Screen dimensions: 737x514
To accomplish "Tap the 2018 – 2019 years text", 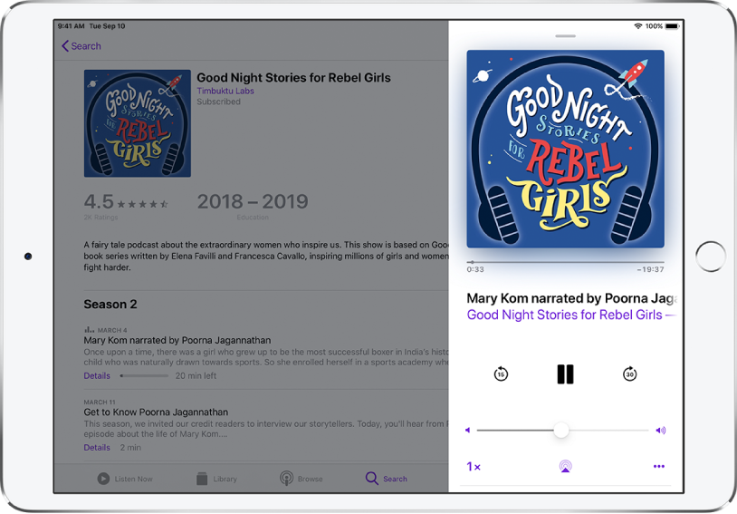I will tap(253, 202).
